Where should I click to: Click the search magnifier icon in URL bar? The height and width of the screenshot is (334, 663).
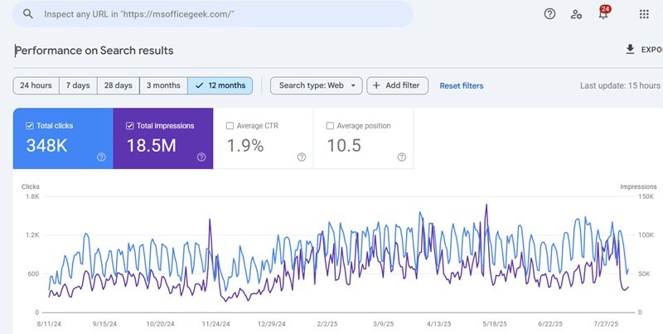tap(28, 14)
